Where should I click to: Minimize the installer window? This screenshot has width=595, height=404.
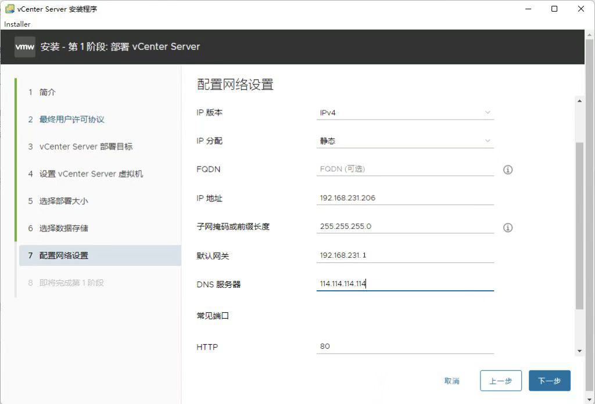(528, 9)
